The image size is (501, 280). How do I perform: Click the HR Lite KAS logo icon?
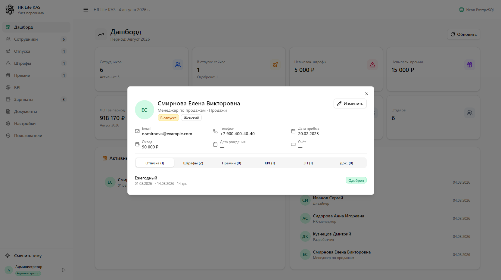10,10
